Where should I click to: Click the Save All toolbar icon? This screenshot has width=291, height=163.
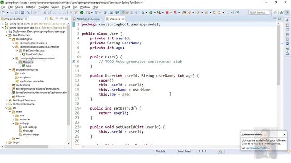[16, 13]
